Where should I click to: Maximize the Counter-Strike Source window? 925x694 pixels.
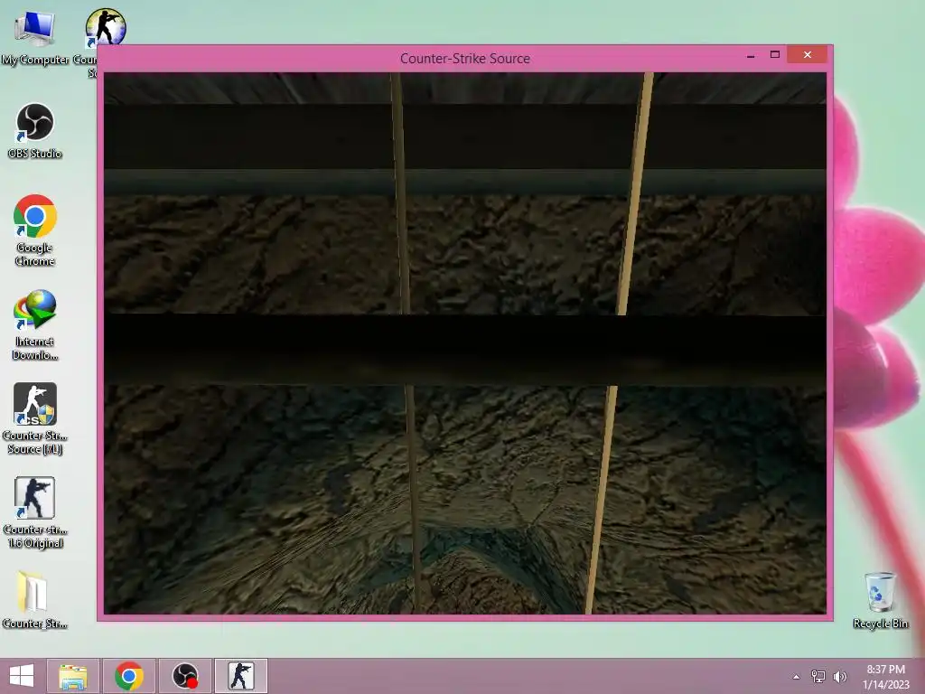coord(774,55)
